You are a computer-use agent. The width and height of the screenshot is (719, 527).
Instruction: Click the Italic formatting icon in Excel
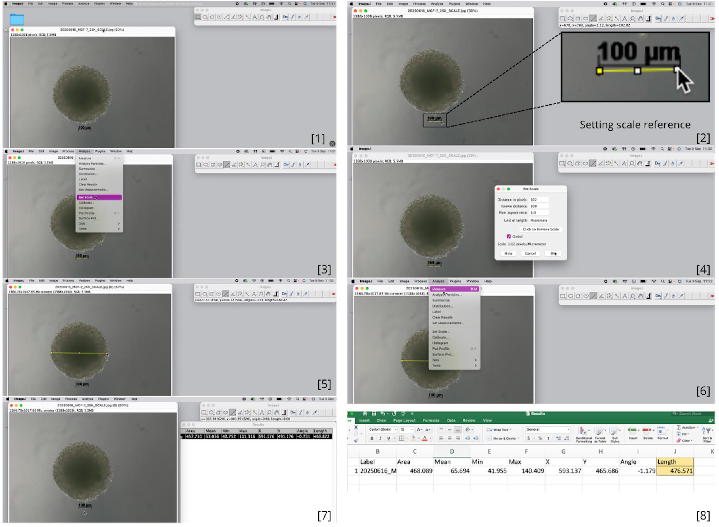coord(380,439)
